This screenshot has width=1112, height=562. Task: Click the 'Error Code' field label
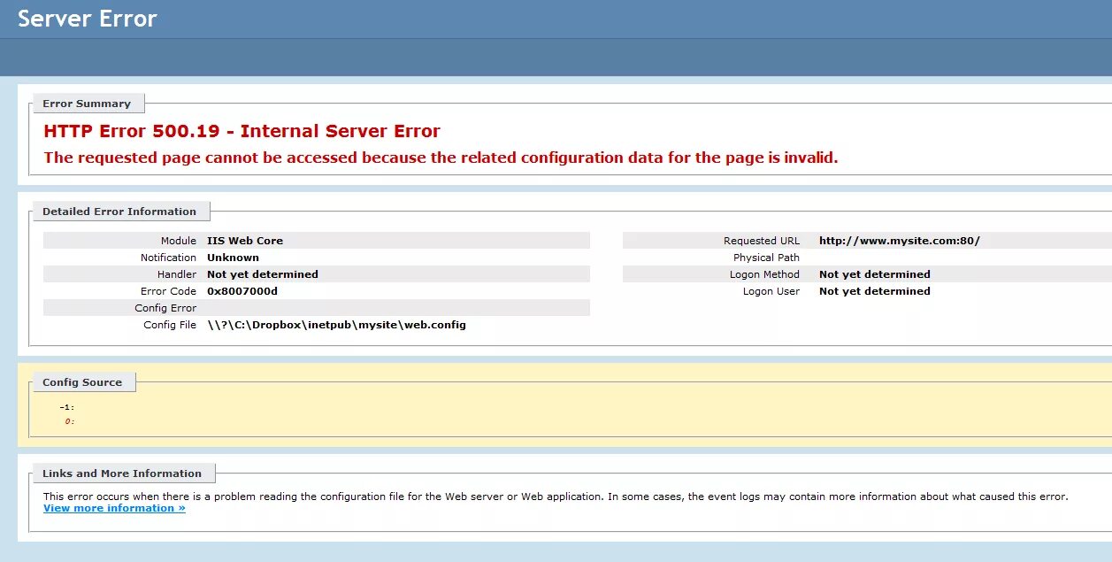pos(168,291)
